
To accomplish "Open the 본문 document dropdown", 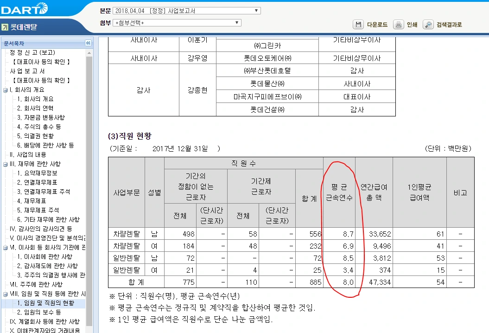I will click(186, 11).
